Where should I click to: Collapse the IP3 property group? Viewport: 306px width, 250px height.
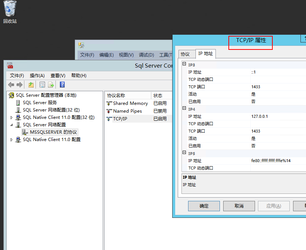[x=184, y=64]
